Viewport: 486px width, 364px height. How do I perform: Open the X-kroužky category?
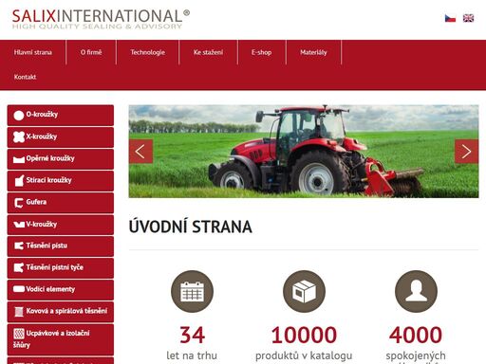tap(61, 137)
